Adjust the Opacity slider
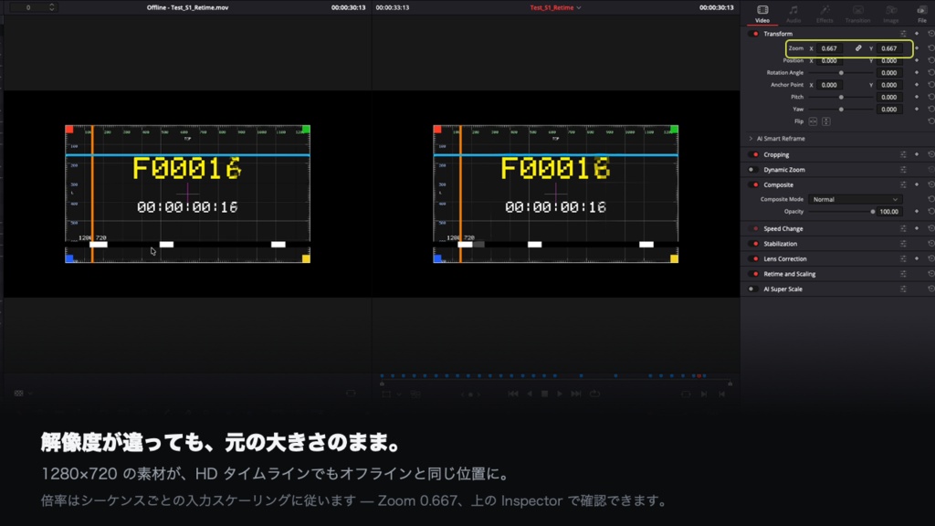Viewport: 935px width, 526px height. click(x=842, y=212)
